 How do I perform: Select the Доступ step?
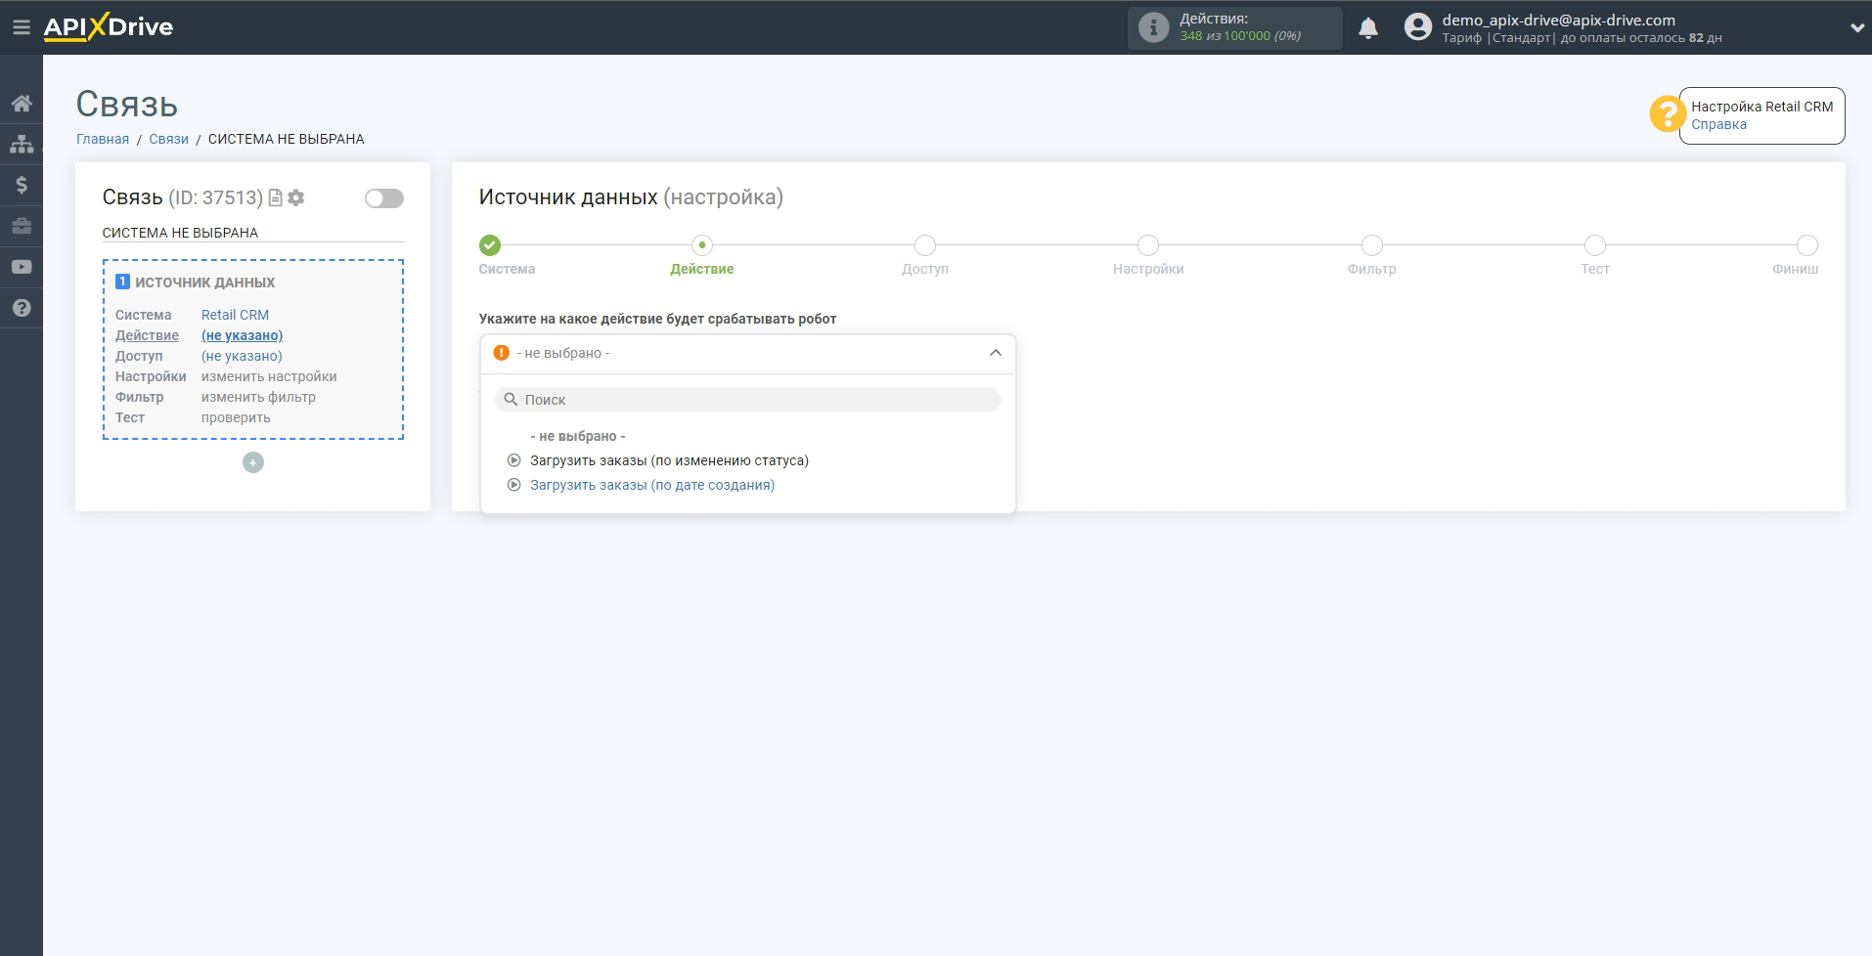[x=925, y=245]
